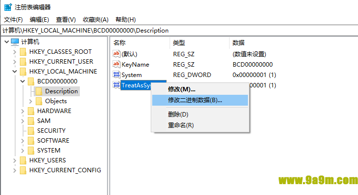
Task: Choose 修改(M)... in context menu
Action: [x=200, y=89]
